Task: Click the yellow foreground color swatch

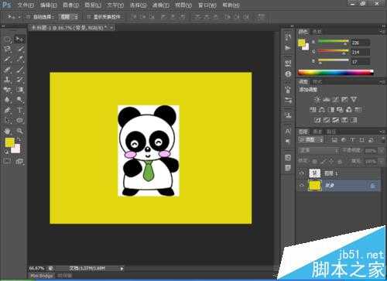Action: pos(10,142)
